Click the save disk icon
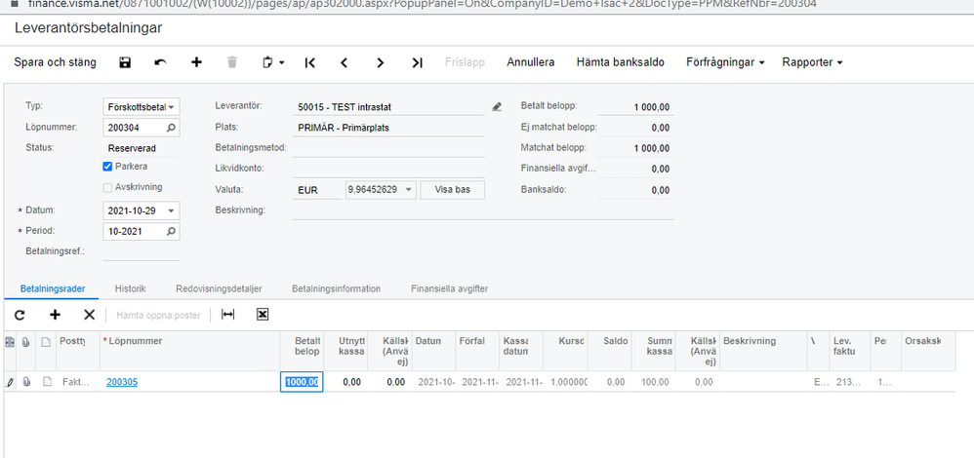This screenshot has height=458, width=974. [125, 62]
